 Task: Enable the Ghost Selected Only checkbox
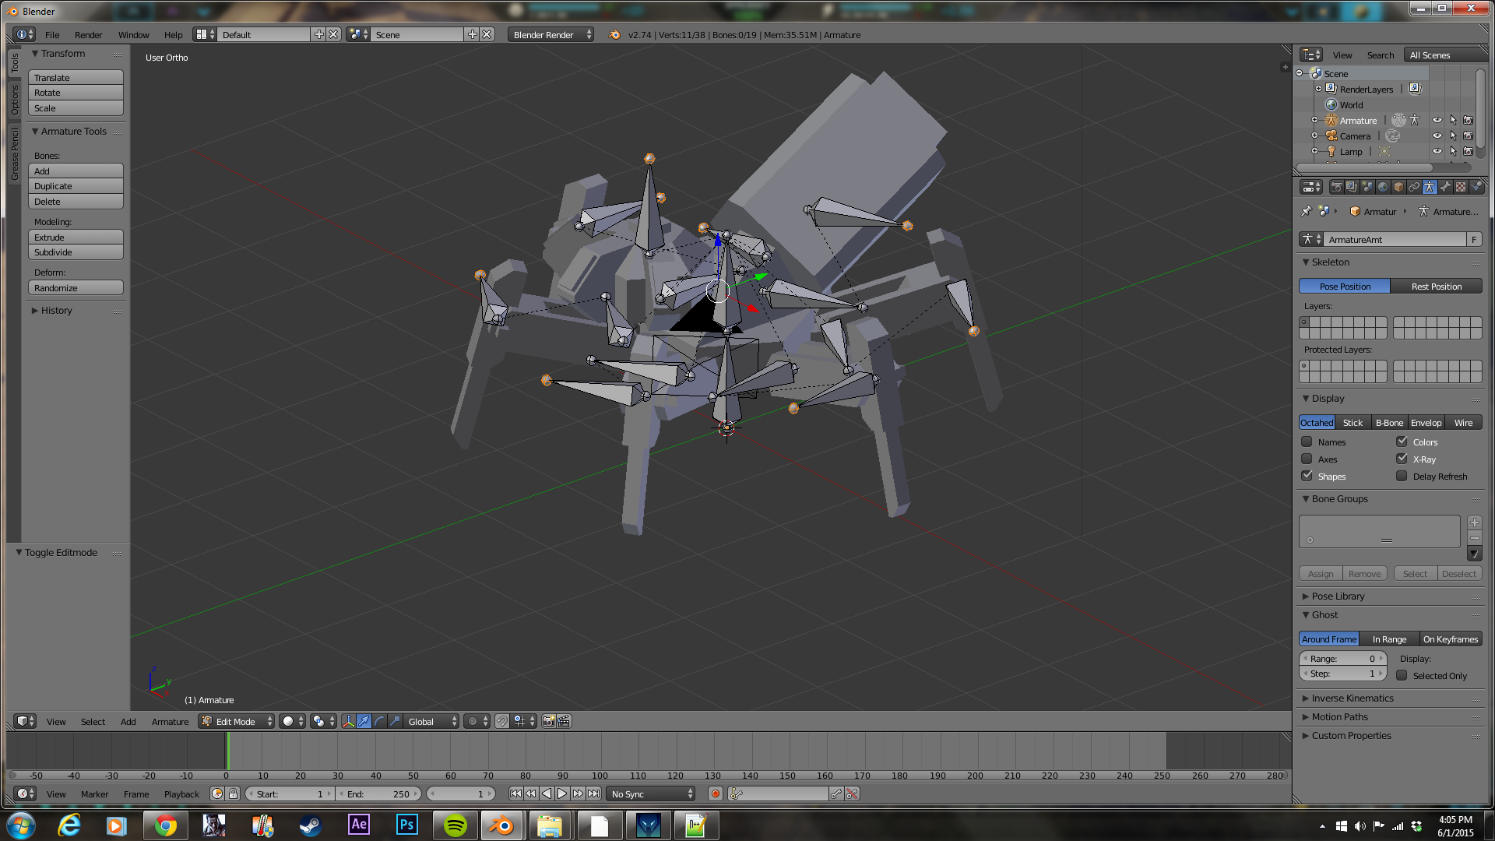[x=1402, y=675]
